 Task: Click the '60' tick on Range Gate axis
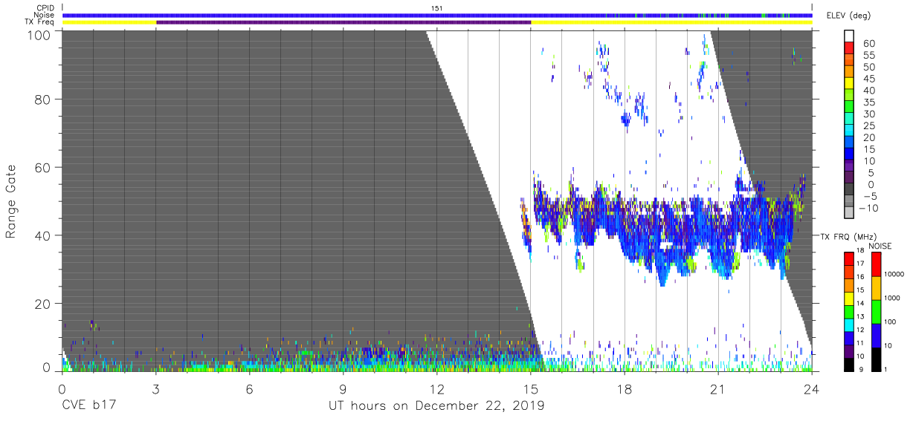click(x=42, y=168)
